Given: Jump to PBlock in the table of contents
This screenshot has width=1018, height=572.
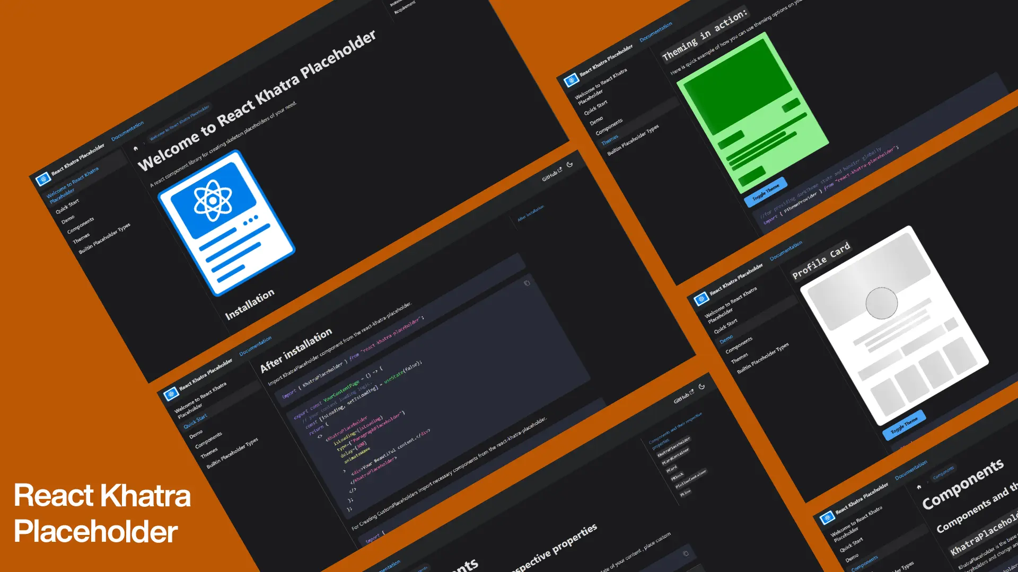Looking at the screenshot, I should 677,477.
